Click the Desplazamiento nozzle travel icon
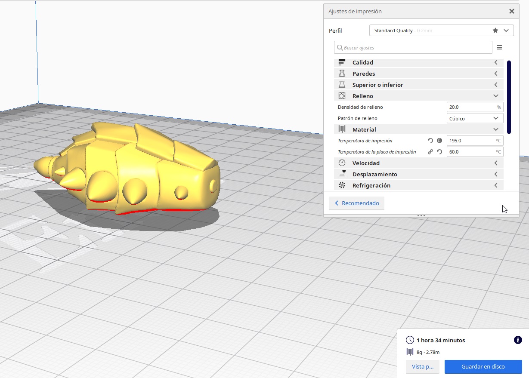The image size is (529, 378). 342,174
